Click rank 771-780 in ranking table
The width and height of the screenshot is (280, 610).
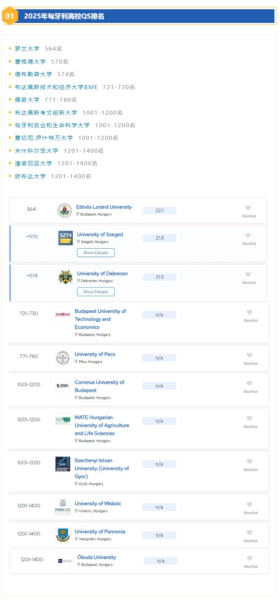click(x=29, y=357)
